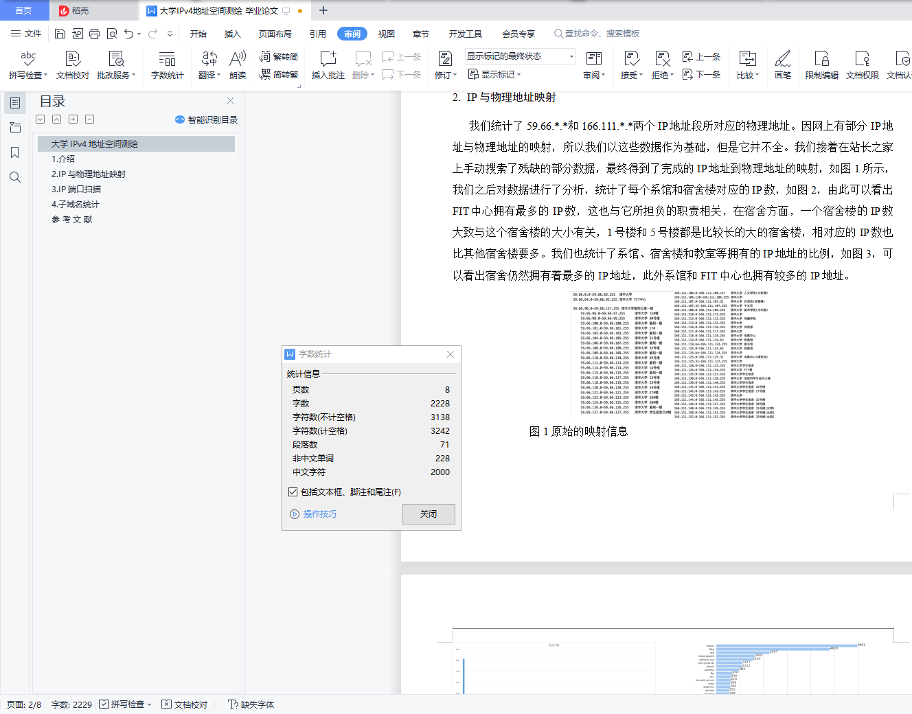Click the 查找命令、搜索模板 search box
912x714 pixels.
[x=597, y=34]
